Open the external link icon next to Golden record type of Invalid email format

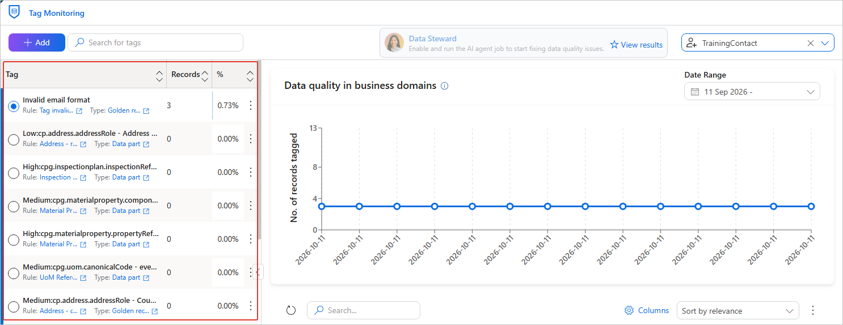coord(146,111)
